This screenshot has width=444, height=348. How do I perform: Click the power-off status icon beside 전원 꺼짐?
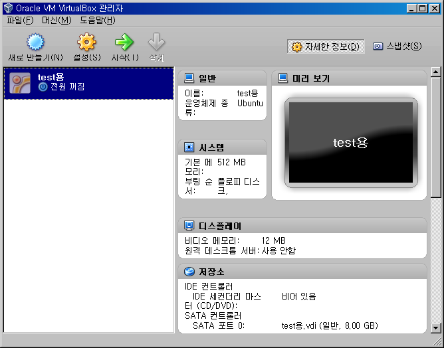tap(43, 86)
